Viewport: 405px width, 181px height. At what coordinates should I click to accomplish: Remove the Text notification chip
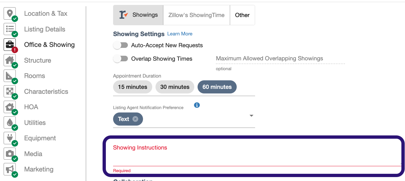pyautogui.click(x=135, y=119)
